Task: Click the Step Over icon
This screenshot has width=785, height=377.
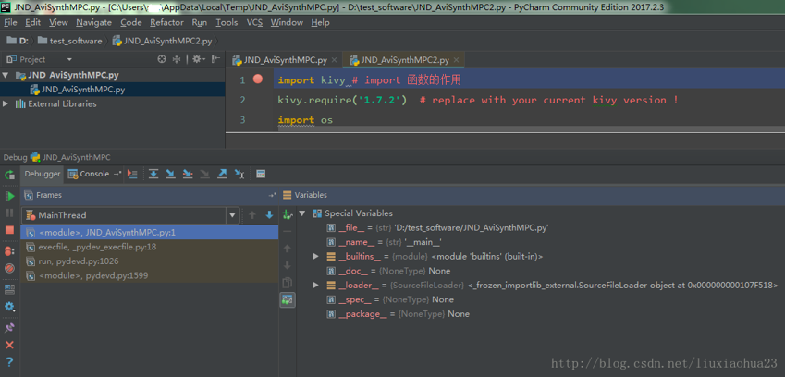Action: [153, 174]
